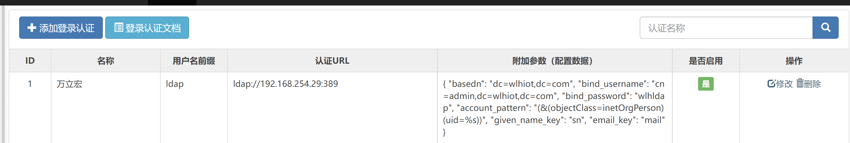Screen dimensions: 850x143
Task: Click the 认证URL column header
Action: (x=332, y=61)
